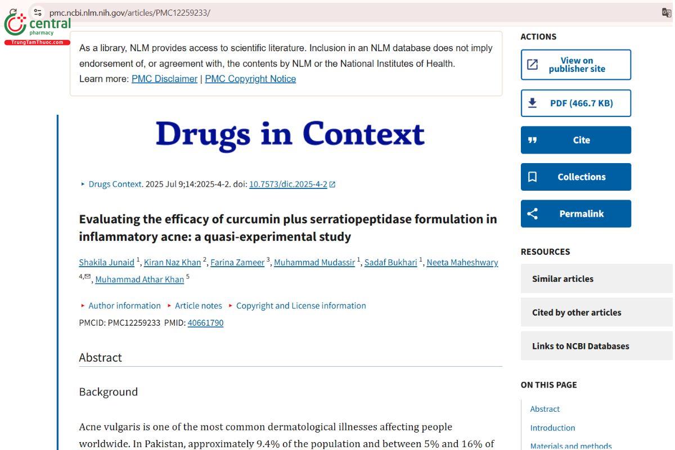675x450 pixels.
Task: Click the site information icon in address bar
Action: pyautogui.click(x=38, y=12)
